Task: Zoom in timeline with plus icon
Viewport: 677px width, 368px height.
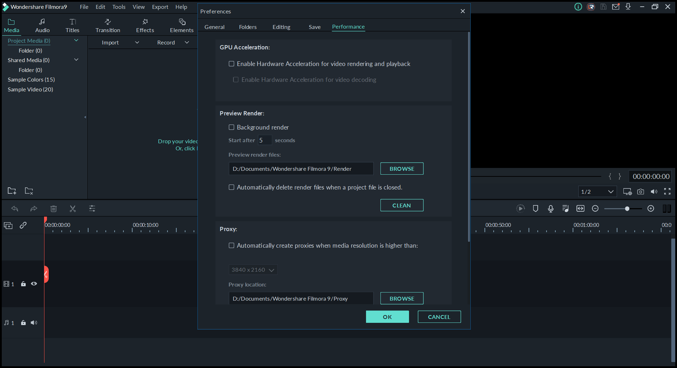Action: click(651, 209)
